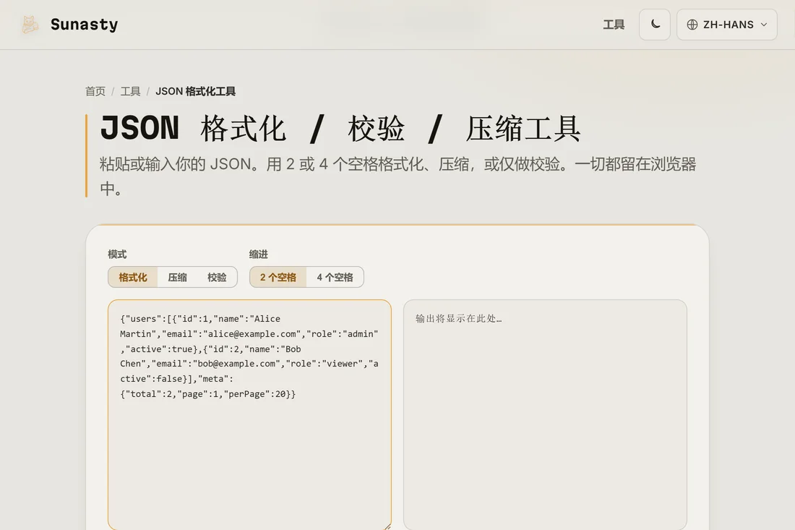Viewport: 795px width, 530px height.
Task: Click the JSON 格式化工具 breadcrumb text
Action: pos(195,91)
